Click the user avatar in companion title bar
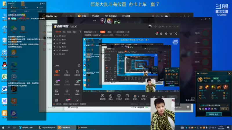The height and width of the screenshot is (130, 232). (x=150, y=26)
